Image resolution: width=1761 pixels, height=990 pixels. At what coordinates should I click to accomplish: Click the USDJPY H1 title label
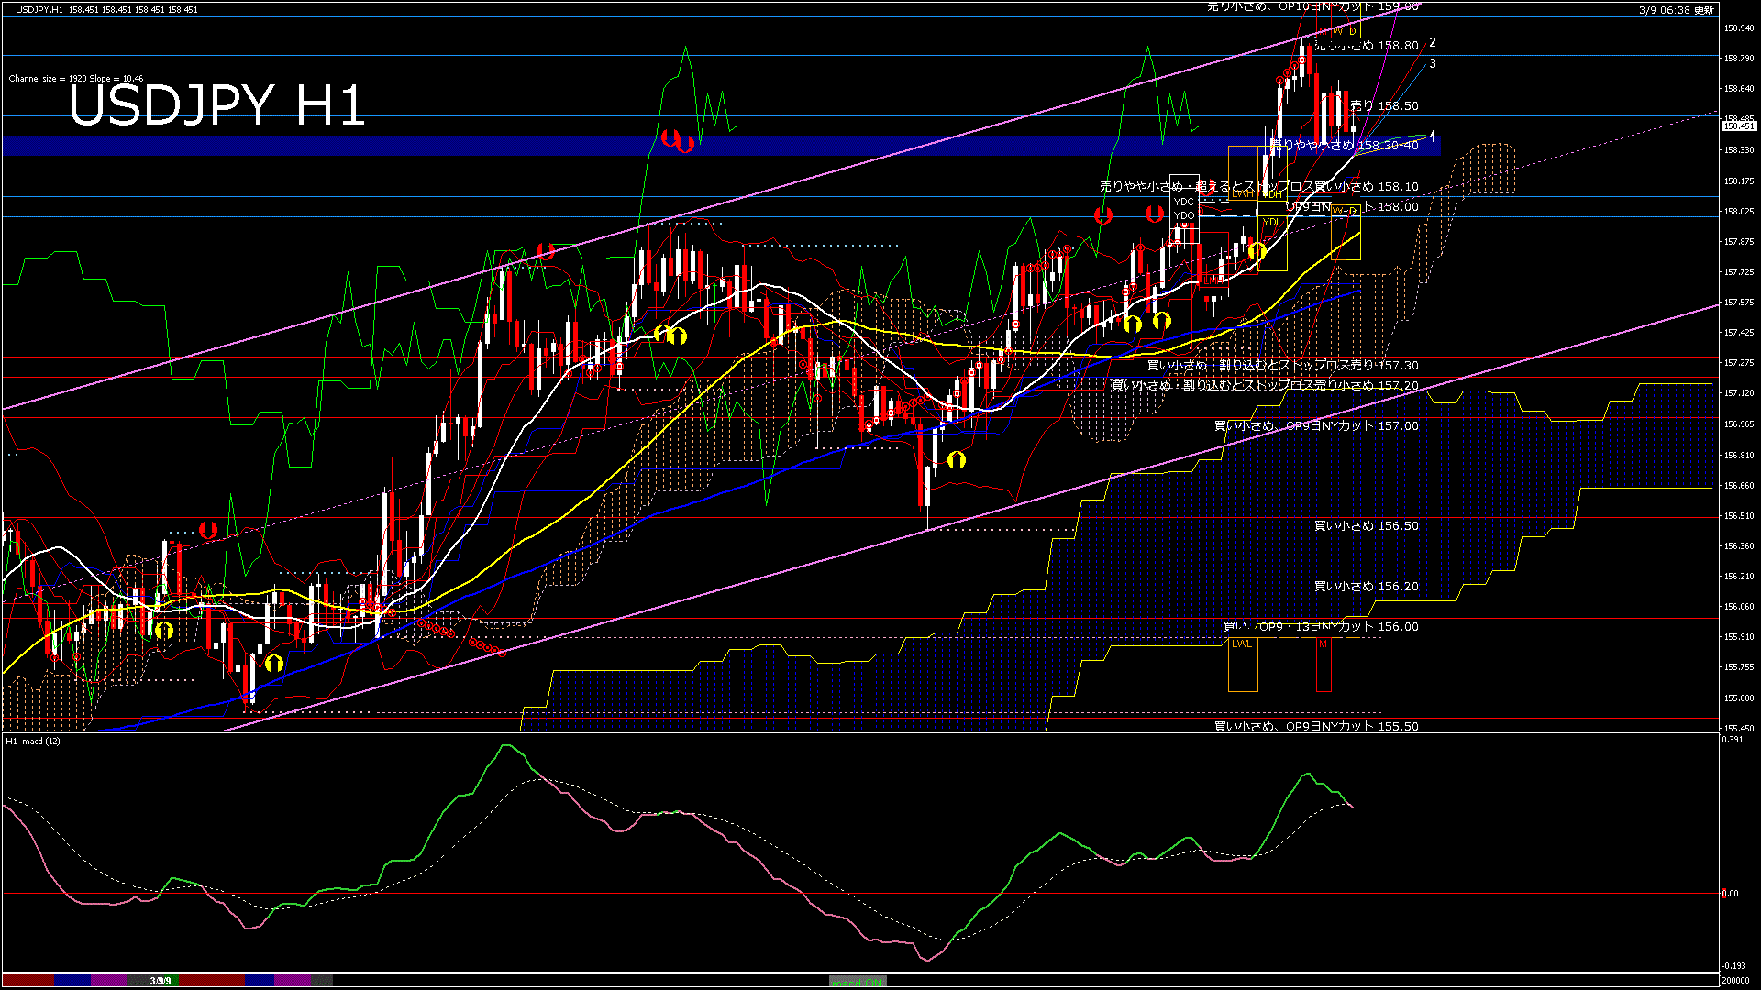tap(217, 105)
